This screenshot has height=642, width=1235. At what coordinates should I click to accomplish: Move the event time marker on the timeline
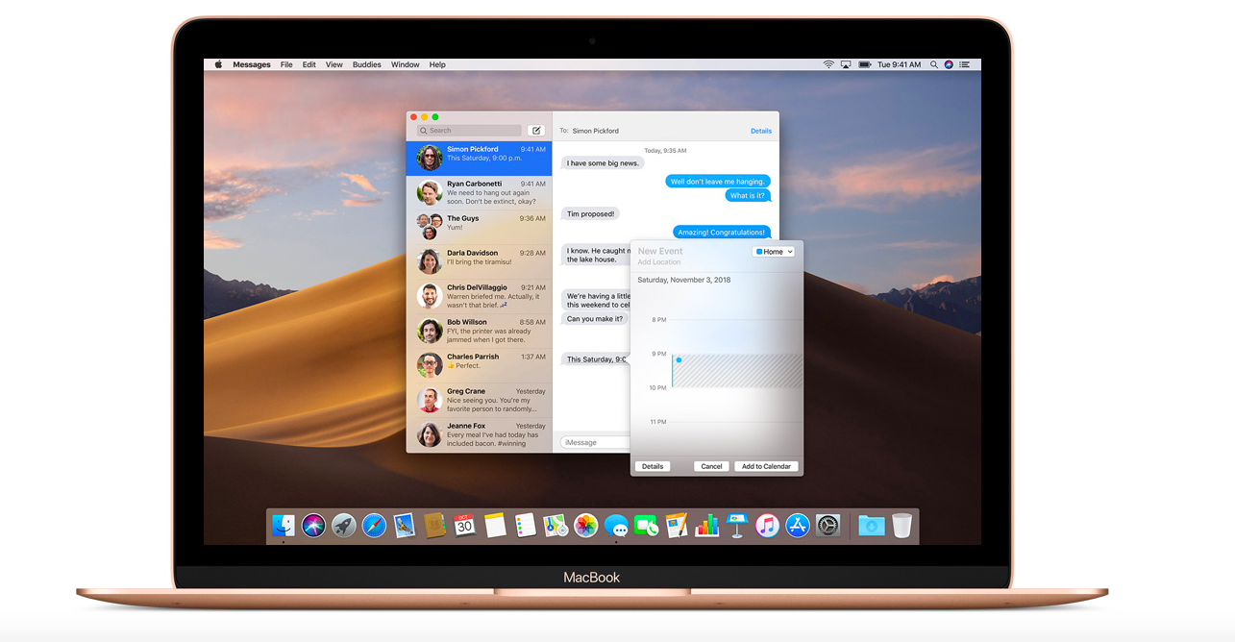[679, 359]
